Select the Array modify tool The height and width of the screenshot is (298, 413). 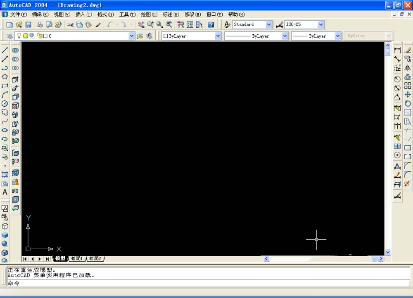408,86
